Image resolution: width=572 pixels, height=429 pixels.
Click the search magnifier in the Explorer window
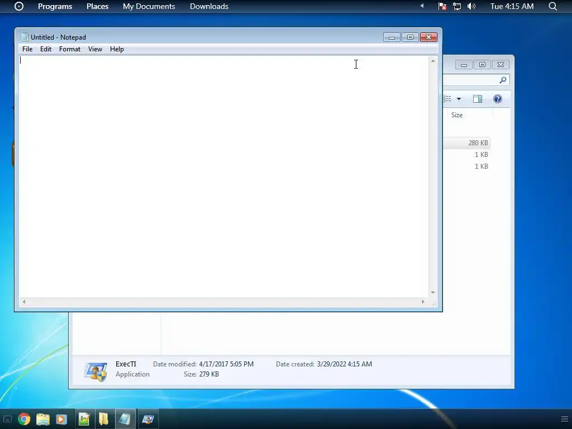click(x=503, y=80)
